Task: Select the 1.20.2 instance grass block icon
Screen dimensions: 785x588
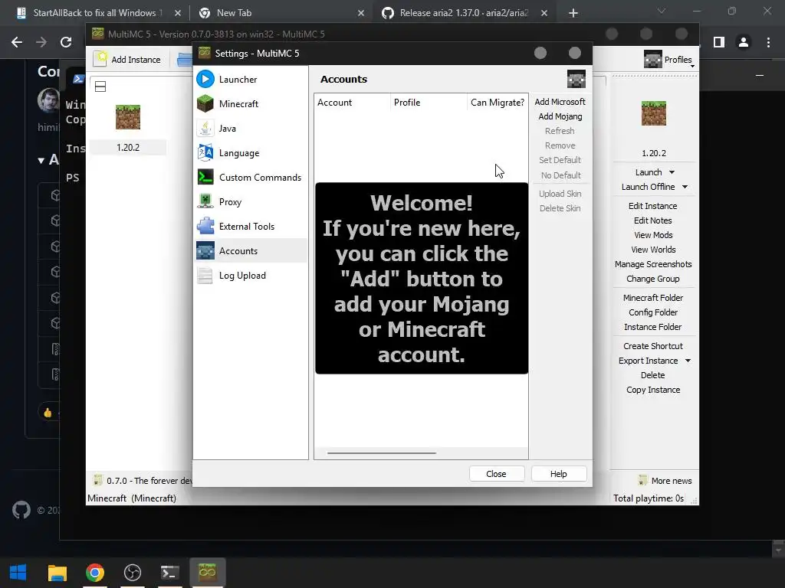Action: pyautogui.click(x=128, y=117)
